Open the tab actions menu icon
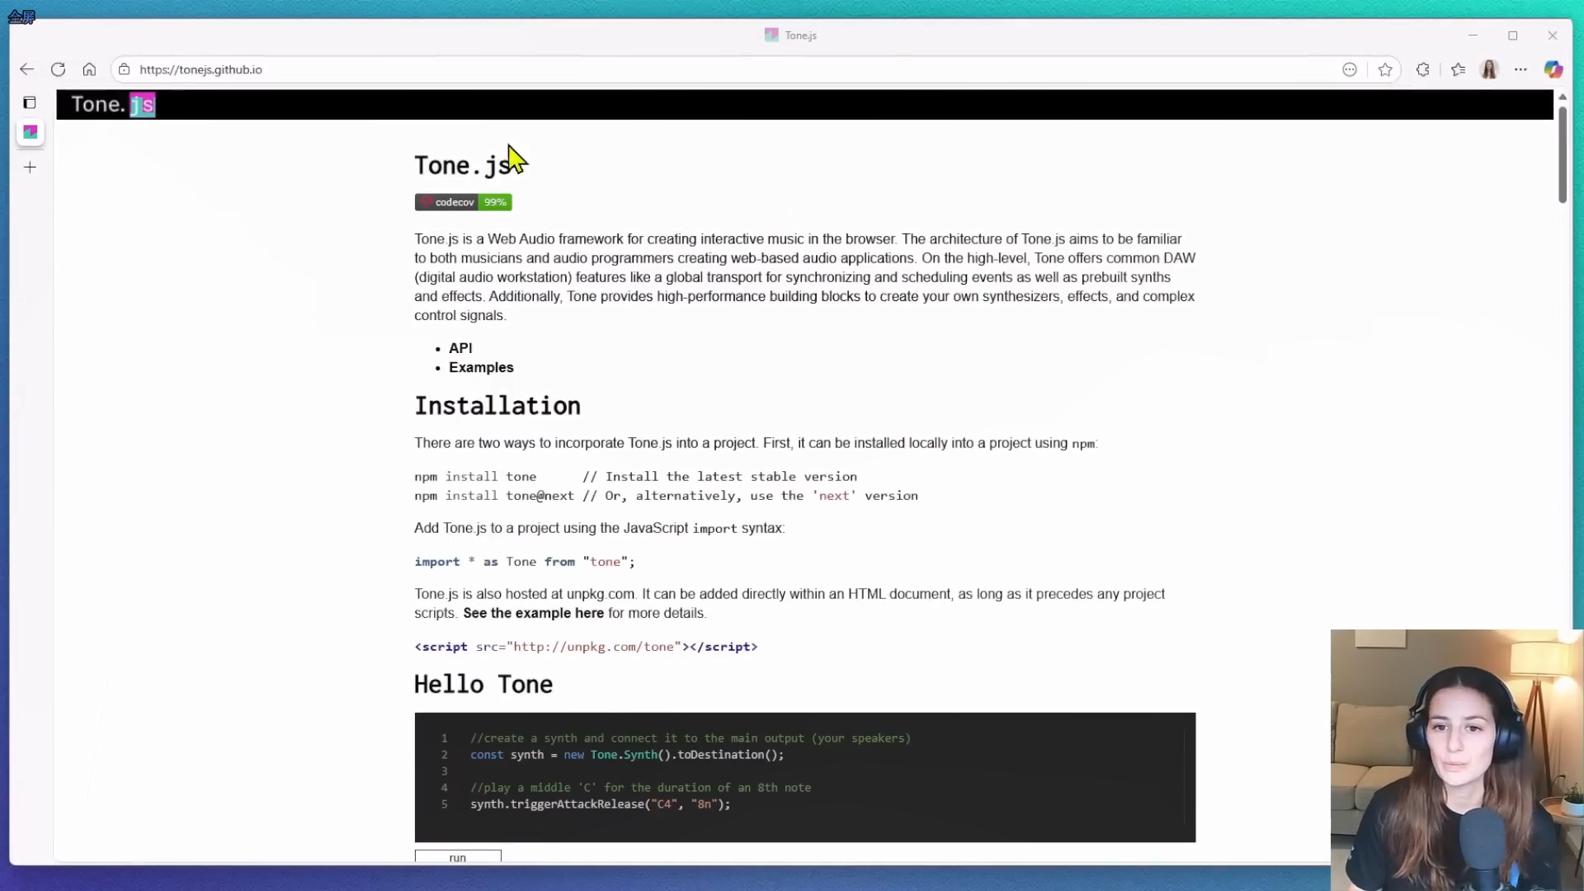The height and width of the screenshot is (891, 1584). 30,102
